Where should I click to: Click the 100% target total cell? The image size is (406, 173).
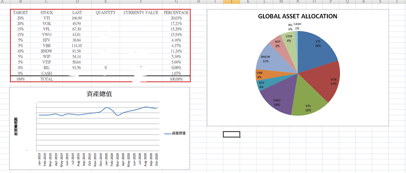tap(21, 79)
